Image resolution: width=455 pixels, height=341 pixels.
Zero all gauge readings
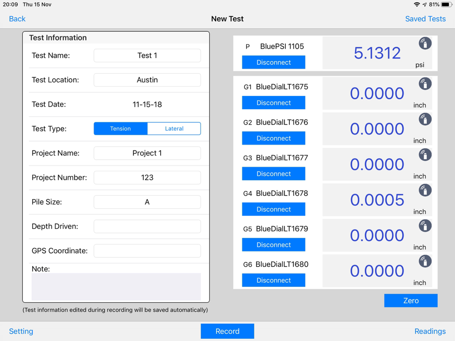pyautogui.click(x=411, y=301)
